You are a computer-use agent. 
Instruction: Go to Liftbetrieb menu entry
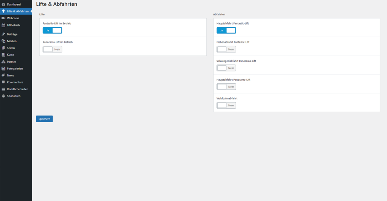16,25
